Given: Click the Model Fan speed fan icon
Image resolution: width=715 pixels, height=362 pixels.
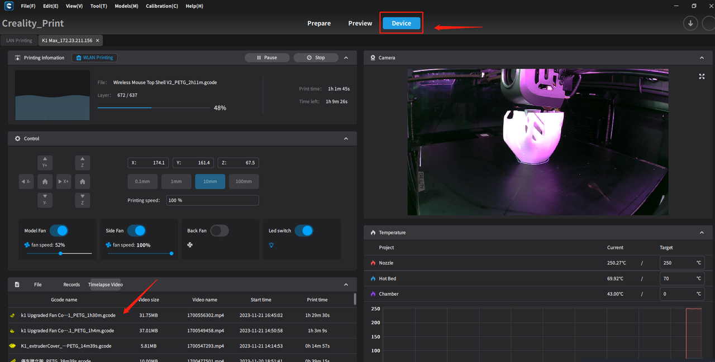Looking at the screenshot, I should [27, 245].
